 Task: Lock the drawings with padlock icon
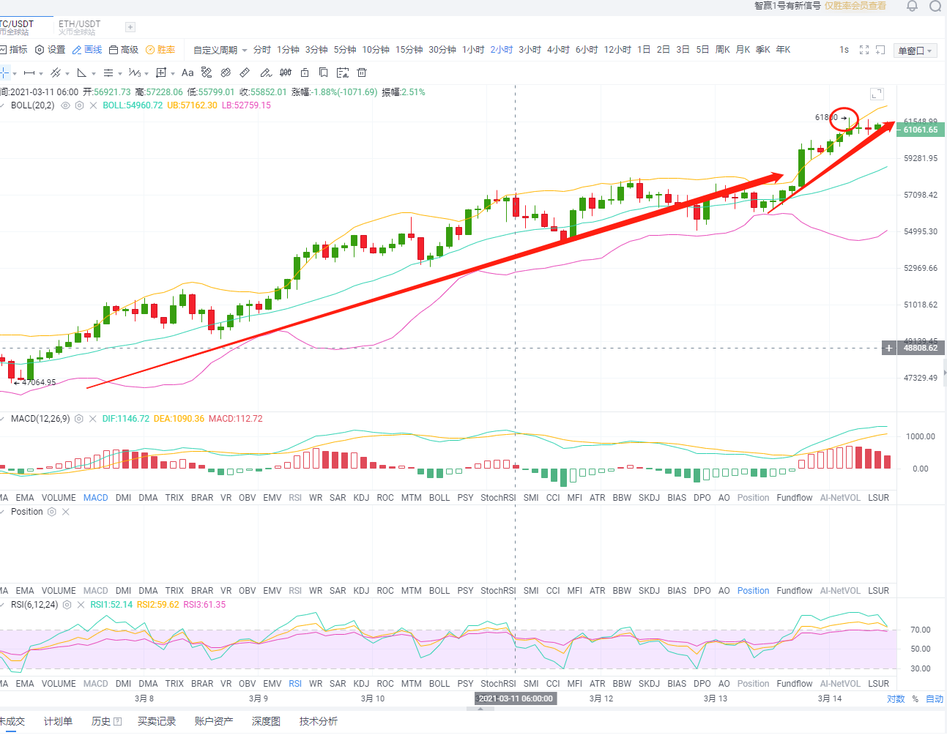pyautogui.click(x=305, y=72)
